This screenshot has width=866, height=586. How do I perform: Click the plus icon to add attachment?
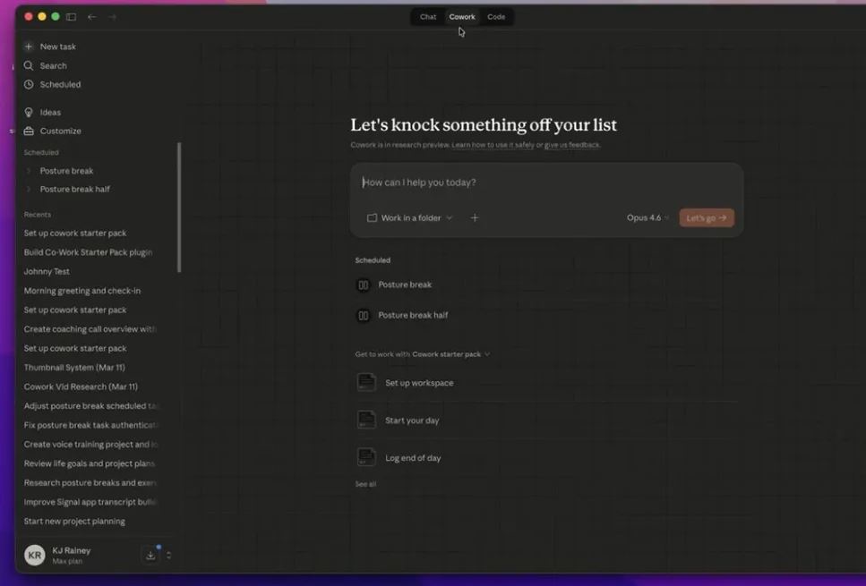click(475, 217)
